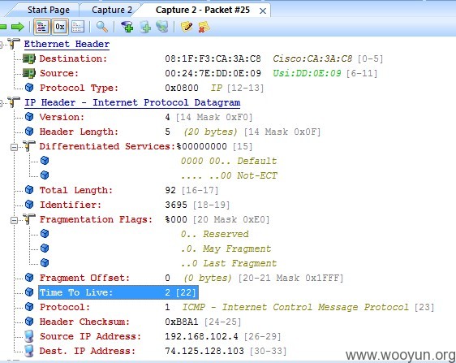Click the delete note icon
This screenshot has height=363, width=456.
204,27
